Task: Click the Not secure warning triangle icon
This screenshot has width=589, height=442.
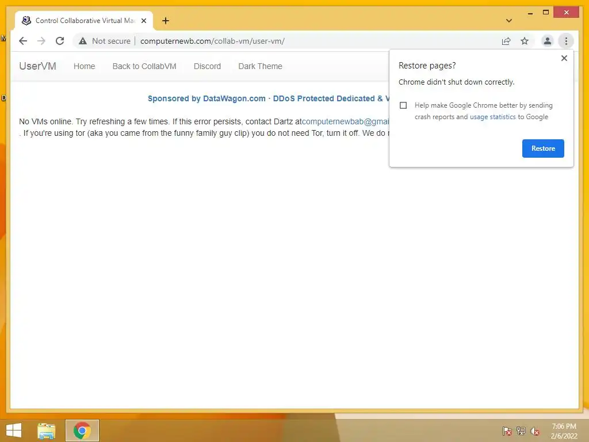Action: click(83, 41)
